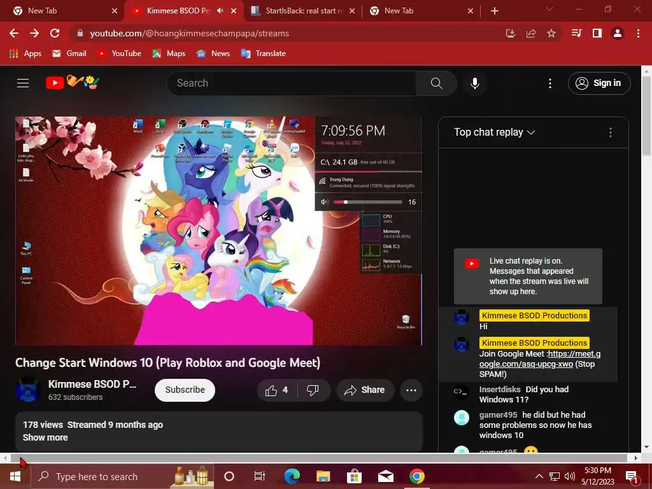The height and width of the screenshot is (489, 652).
Task: Open the channel avatar below video
Action: pyautogui.click(x=27, y=390)
